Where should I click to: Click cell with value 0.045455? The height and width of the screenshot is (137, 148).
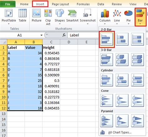51,108
